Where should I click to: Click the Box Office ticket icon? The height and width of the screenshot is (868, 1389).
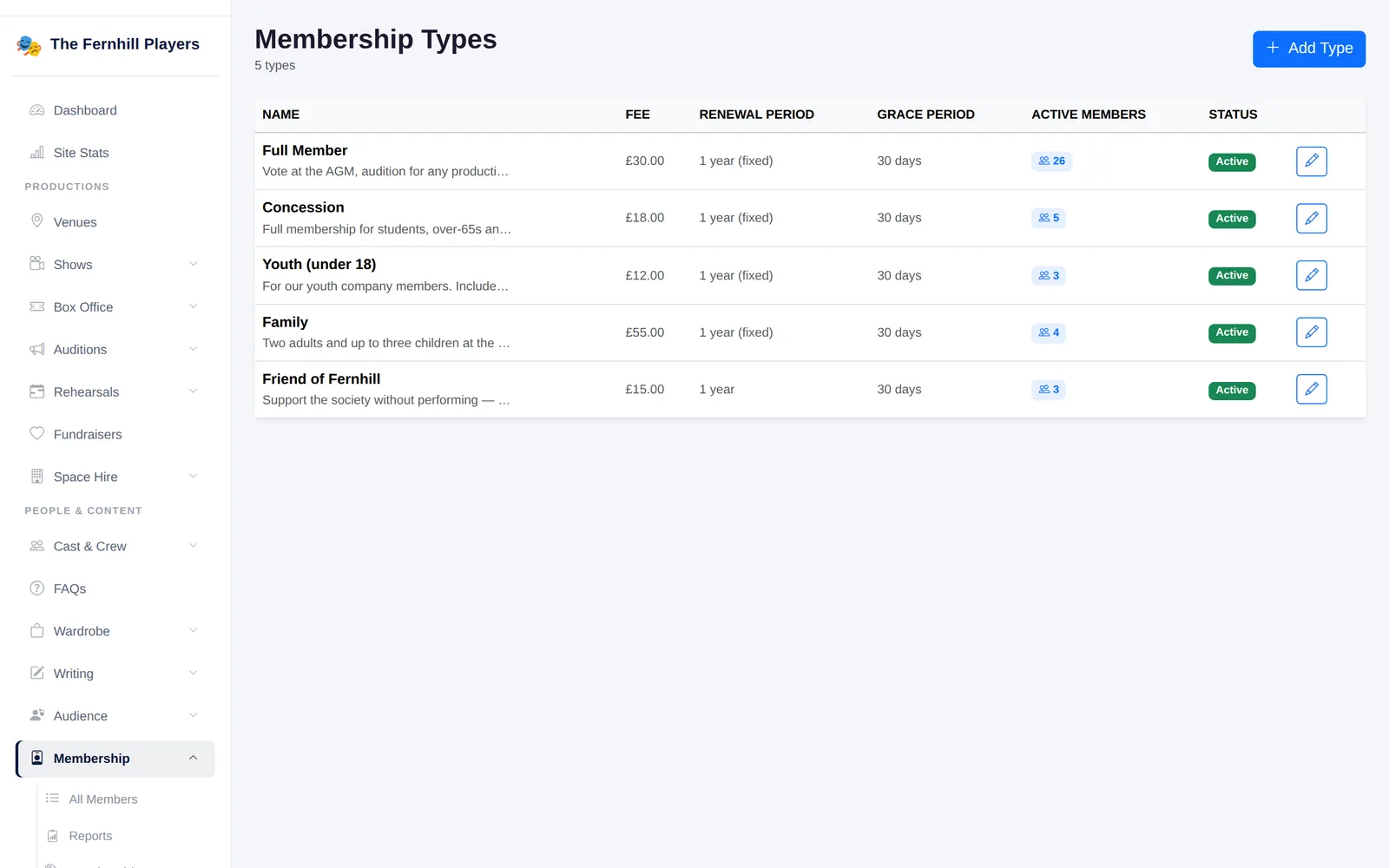click(x=37, y=306)
